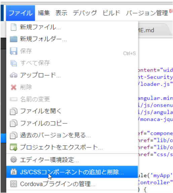
Task: Click the Ctrl+S shortcut label
Action: point(129,54)
